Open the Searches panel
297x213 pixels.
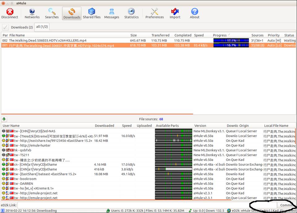tap(52, 14)
